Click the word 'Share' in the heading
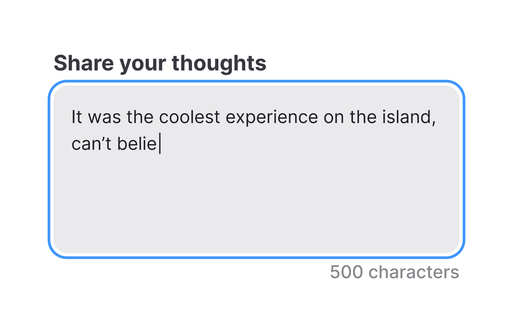The width and height of the screenshot is (513, 321). click(x=84, y=63)
